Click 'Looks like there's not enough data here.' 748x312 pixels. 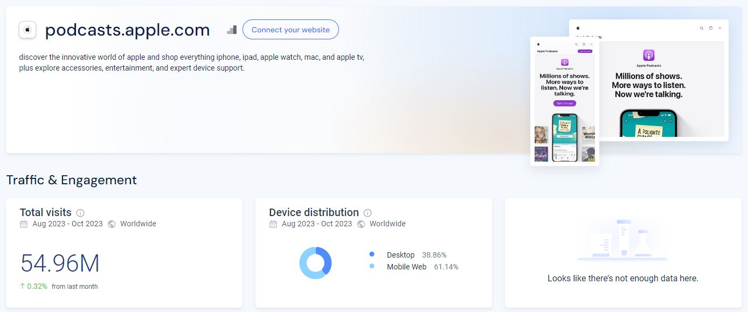click(623, 279)
